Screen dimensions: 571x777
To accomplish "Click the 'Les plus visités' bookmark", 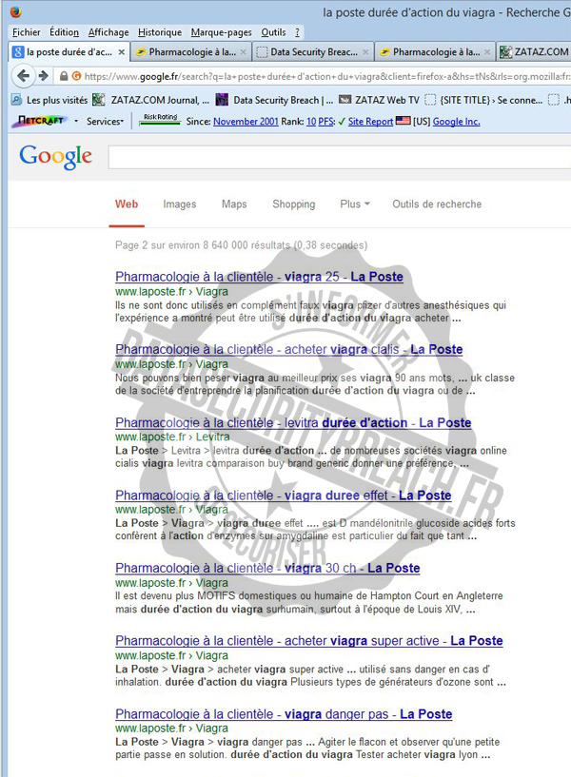I will tap(49, 100).
